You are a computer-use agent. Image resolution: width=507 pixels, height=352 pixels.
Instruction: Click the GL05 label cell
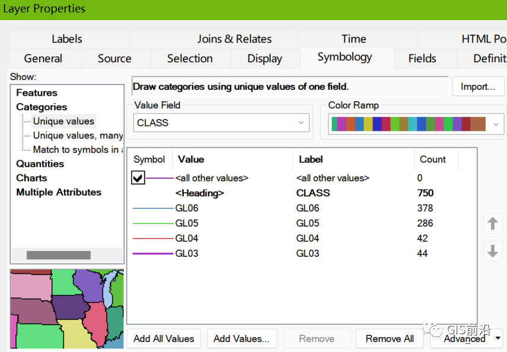[308, 223]
